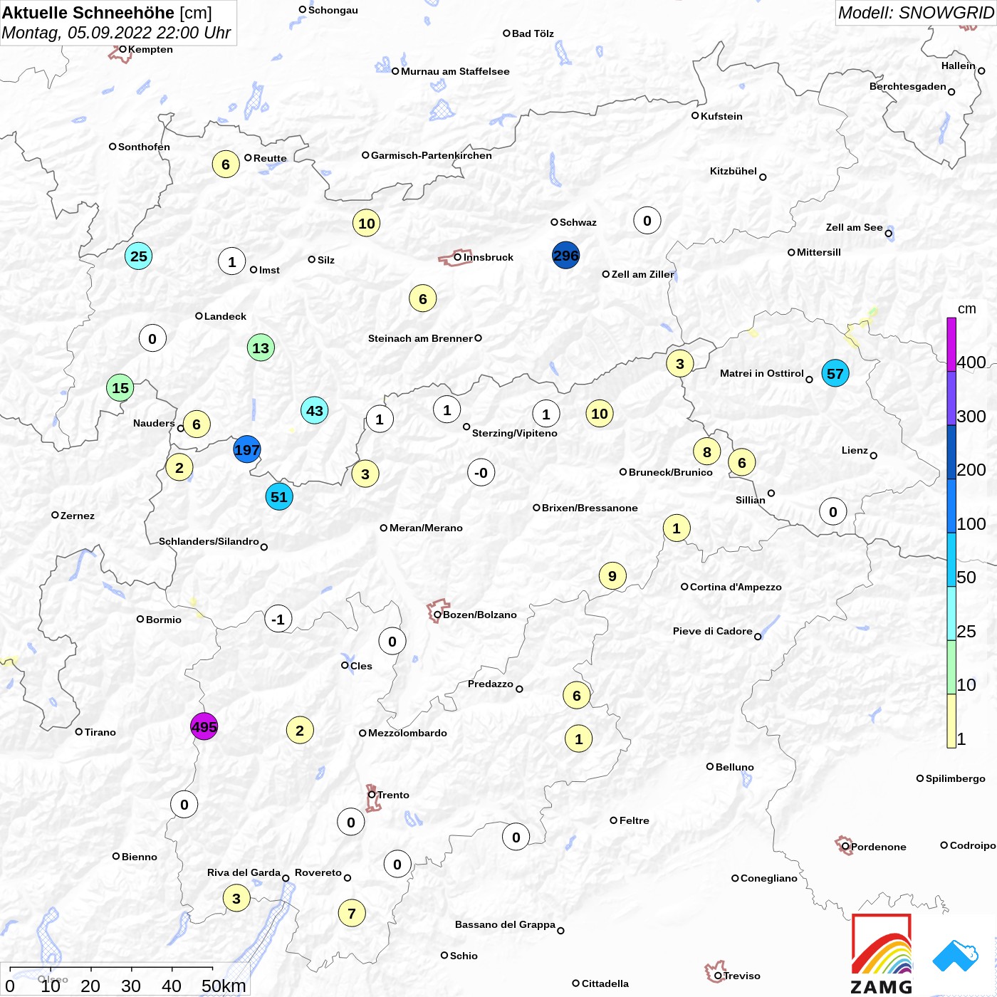Select the sky-blue 50–100 legend band

pyautogui.click(x=951, y=560)
